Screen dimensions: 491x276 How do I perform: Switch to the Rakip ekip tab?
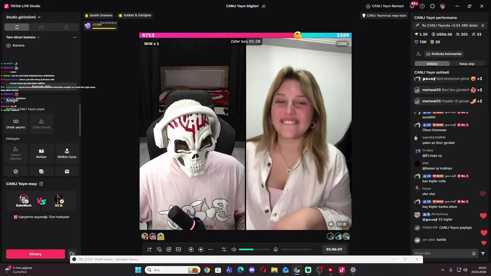(x=467, y=64)
